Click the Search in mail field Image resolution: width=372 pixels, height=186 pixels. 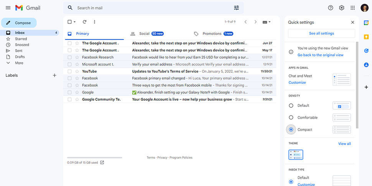153,8
